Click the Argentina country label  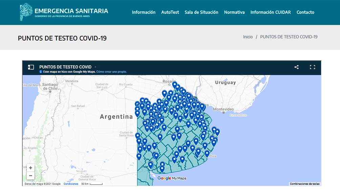(116, 117)
